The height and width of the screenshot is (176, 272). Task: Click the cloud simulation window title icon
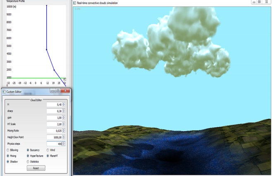[74, 3]
